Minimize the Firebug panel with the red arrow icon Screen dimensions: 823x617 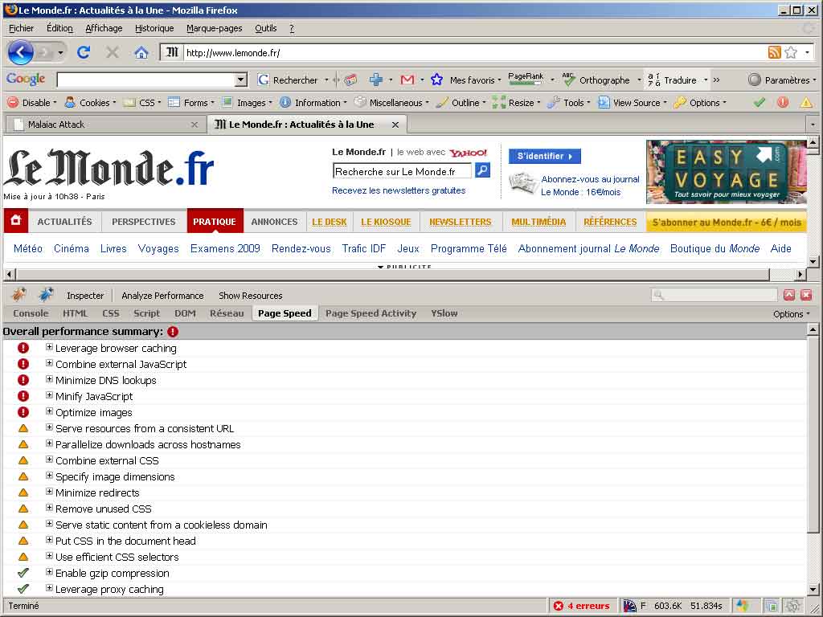click(x=789, y=295)
